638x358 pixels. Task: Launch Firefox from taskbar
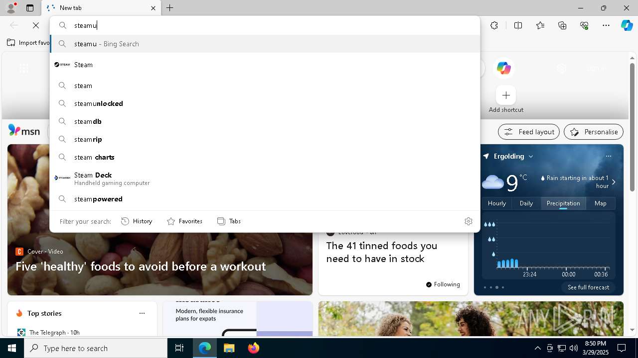pyautogui.click(x=253, y=348)
